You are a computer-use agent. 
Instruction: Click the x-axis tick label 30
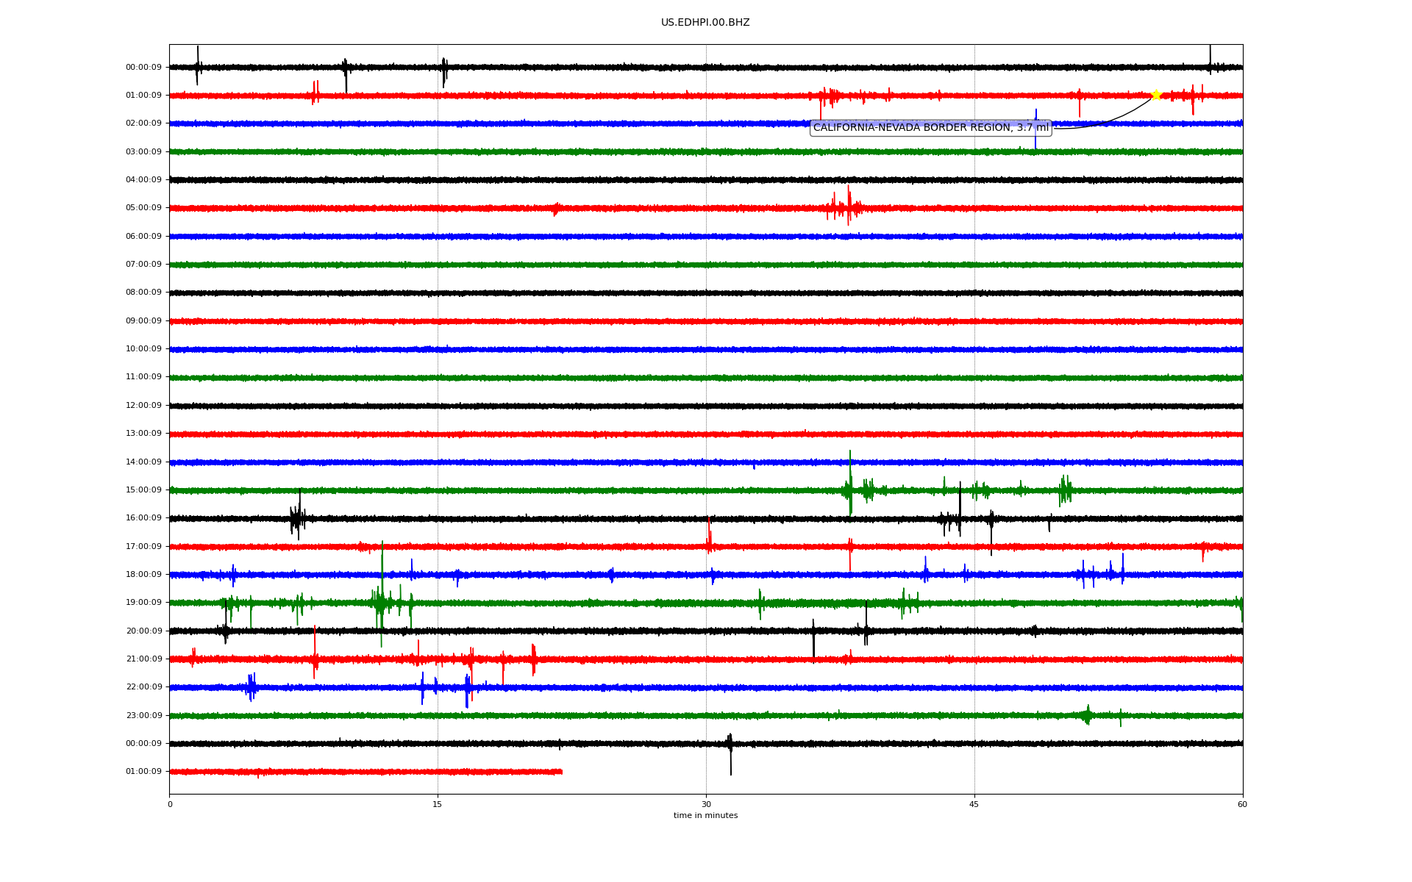click(x=706, y=805)
